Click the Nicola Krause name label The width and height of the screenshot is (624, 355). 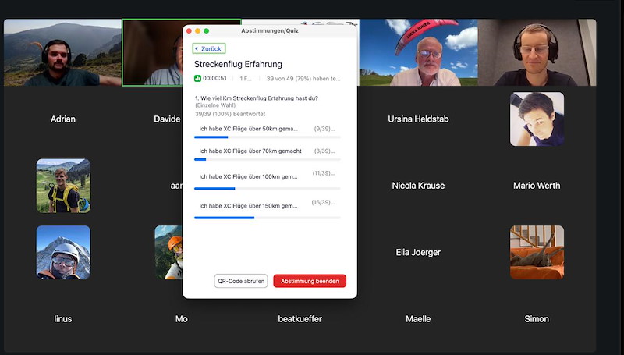(x=418, y=186)
